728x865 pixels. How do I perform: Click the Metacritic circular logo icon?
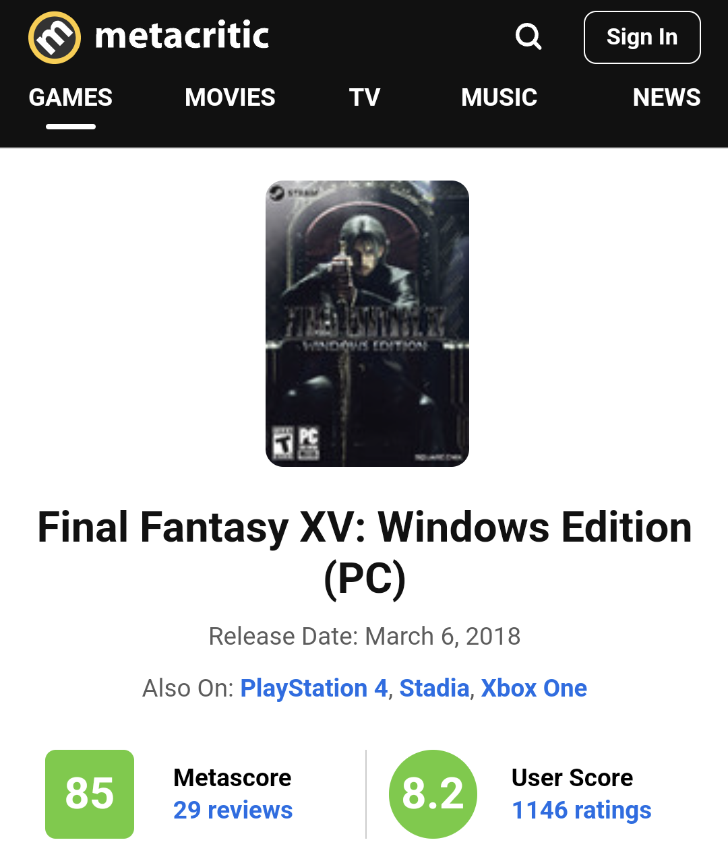[x=55, y=38]
